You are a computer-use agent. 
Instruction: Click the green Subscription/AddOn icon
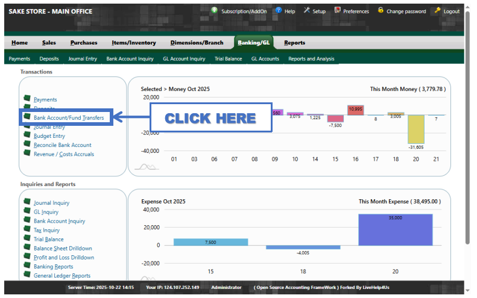215,11
